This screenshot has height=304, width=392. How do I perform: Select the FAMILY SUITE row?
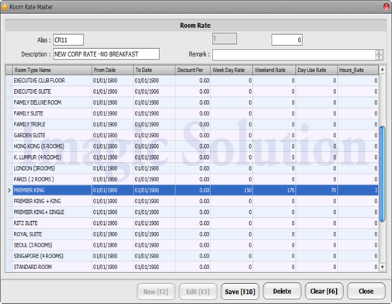tap(192, 113)
